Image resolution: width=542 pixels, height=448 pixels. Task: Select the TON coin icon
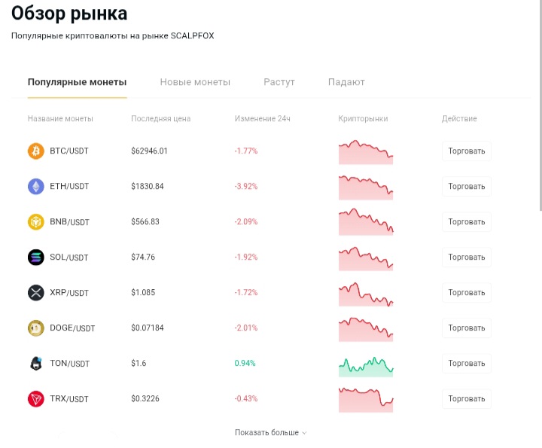36,364
